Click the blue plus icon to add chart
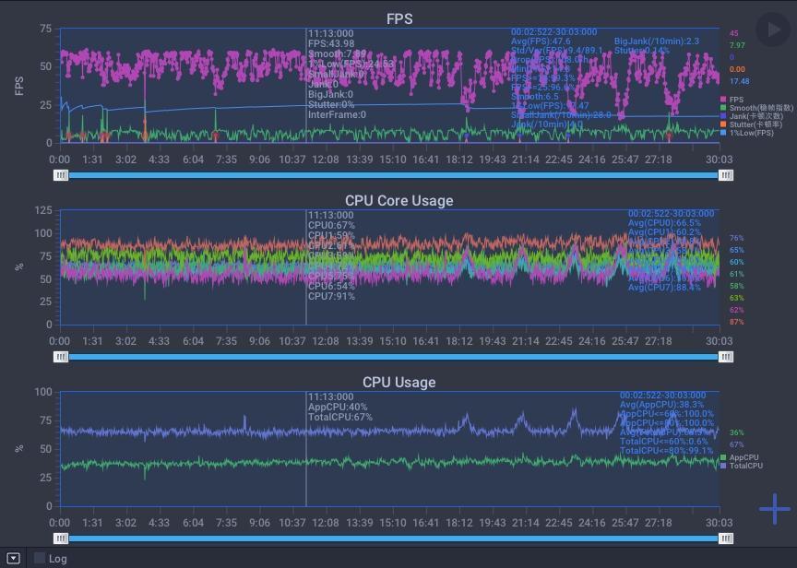The height and width of the screenshot is (568, 797). (775, 509)
